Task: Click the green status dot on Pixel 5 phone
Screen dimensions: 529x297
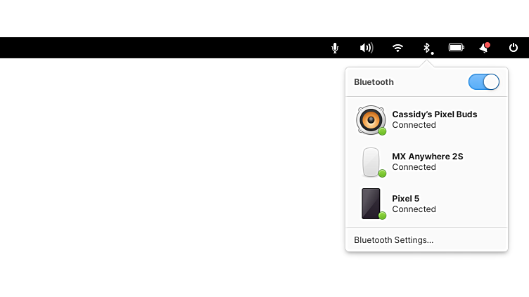Action: tap(382, 216)
